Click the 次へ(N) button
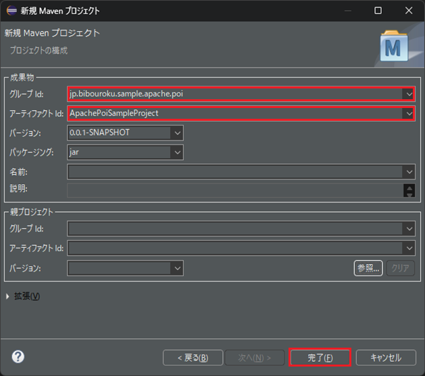 pos(255,358)
